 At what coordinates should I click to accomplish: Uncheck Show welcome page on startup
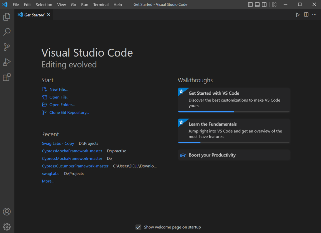click(x=138, y=227)
